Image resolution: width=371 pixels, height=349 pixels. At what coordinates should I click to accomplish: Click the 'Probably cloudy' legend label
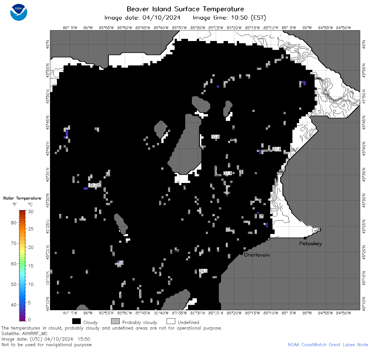pos(140,322)
